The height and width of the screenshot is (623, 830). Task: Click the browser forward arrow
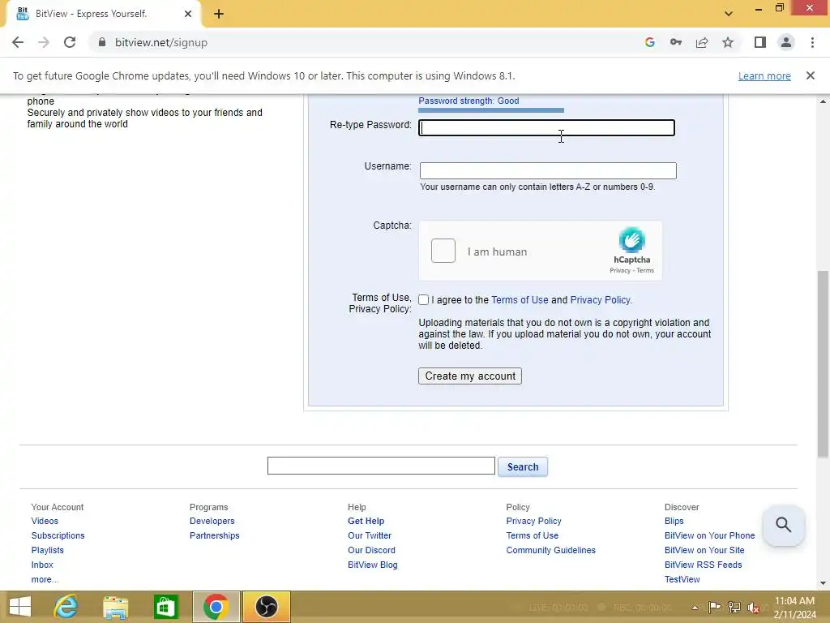pos(44,42)
